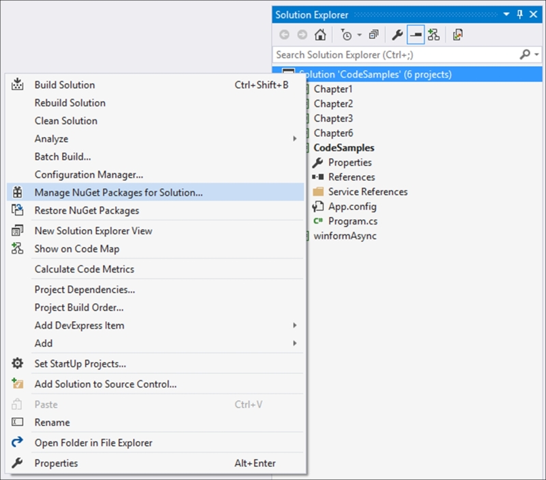Viewport: 546px width, 480px height.
Task: Select the Chapter2 project
Action: point(333,104)
